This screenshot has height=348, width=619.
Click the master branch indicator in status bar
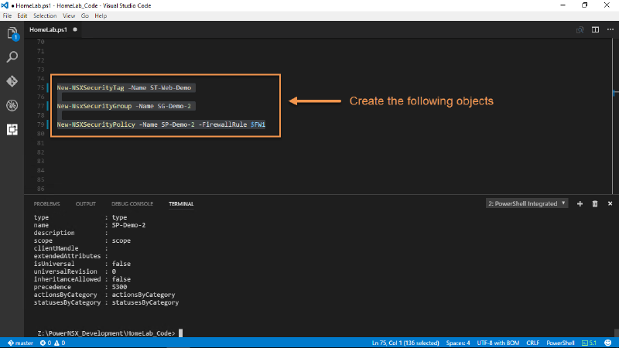[21, 343]
